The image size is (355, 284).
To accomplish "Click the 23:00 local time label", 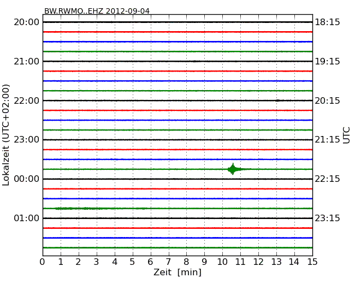I will [27, 139].
